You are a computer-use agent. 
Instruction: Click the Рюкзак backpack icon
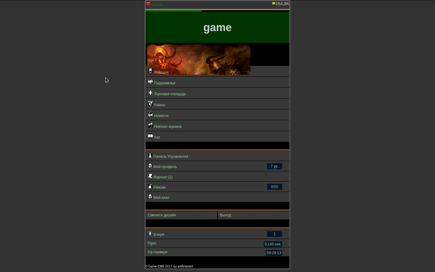coord(150,186)
